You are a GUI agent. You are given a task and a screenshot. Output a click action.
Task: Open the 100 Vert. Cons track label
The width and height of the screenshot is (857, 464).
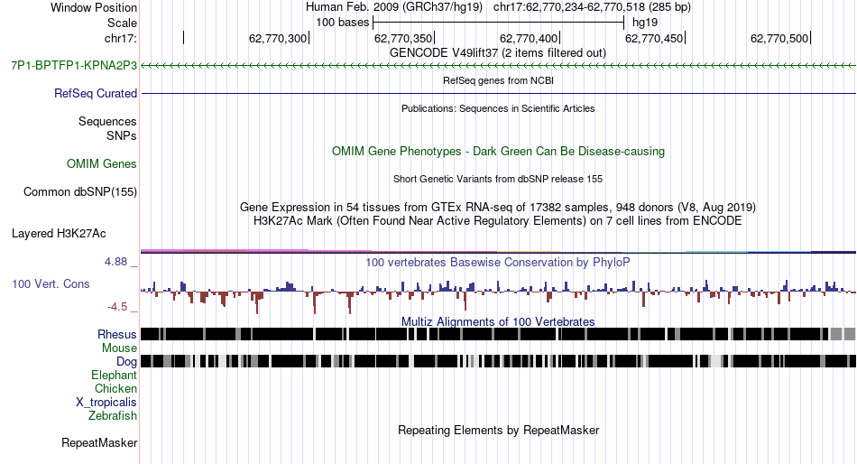tap(51, 284)
